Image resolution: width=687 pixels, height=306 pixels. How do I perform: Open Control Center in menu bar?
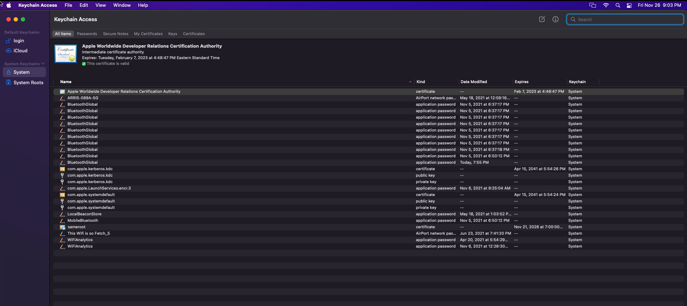(x=629, y=5)
